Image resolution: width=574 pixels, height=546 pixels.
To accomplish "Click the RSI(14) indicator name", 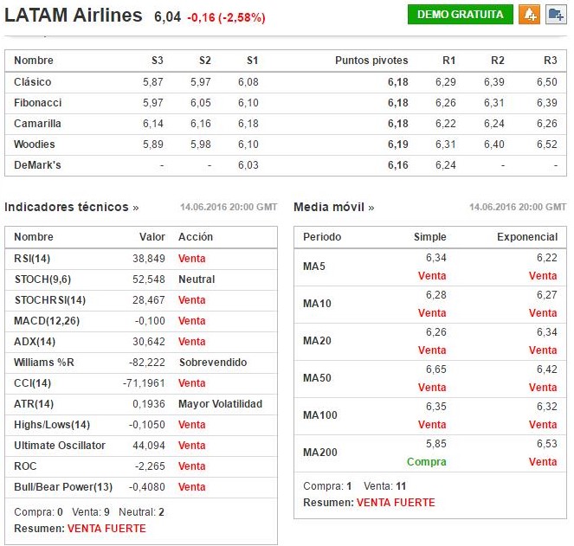I will click(33, 259).
